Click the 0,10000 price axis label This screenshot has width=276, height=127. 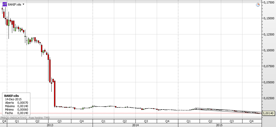[269, 50]
